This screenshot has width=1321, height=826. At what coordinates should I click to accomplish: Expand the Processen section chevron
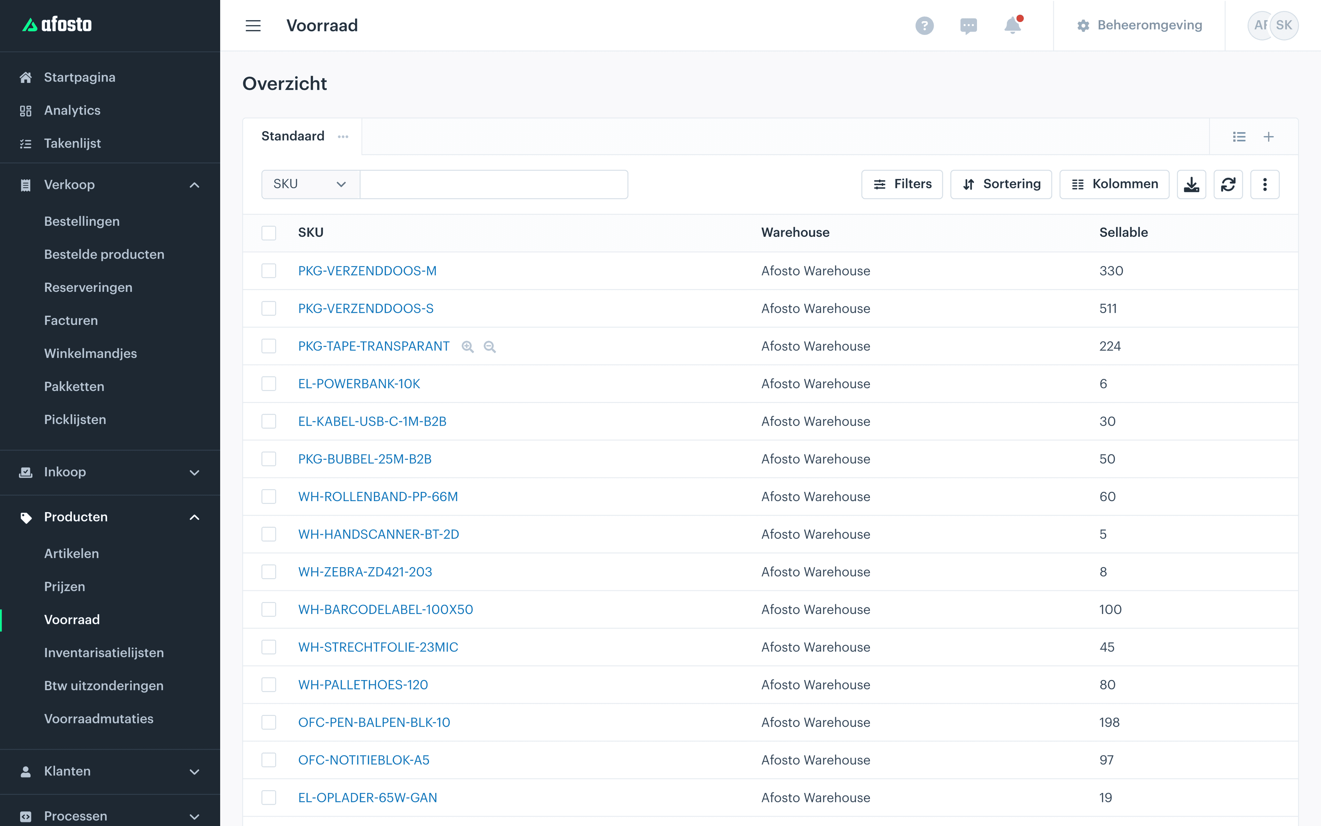tap(194, 817)
